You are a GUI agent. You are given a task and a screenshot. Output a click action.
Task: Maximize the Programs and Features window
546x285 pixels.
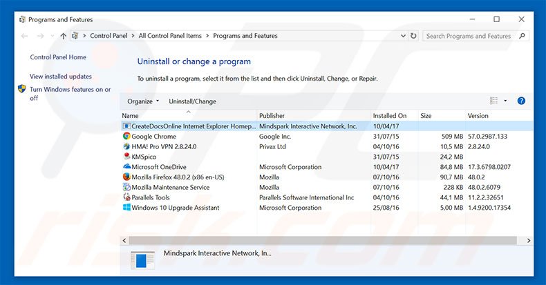pos(496,19)
